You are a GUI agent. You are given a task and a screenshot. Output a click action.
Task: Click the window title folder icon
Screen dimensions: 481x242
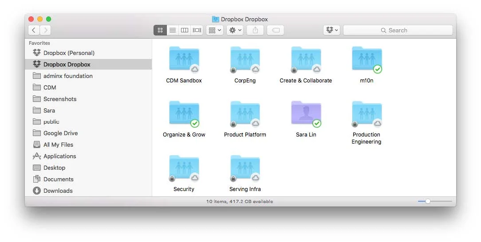click(216, 19)
